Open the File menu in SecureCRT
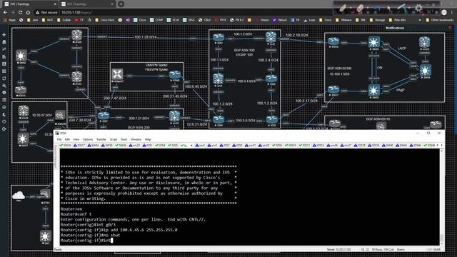The width and height of the screenshot is (457, 257). pyautogui.click(x=59, y=140)
